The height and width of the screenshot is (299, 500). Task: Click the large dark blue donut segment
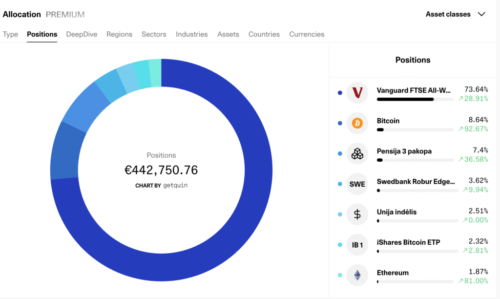[x=244, y=220]
